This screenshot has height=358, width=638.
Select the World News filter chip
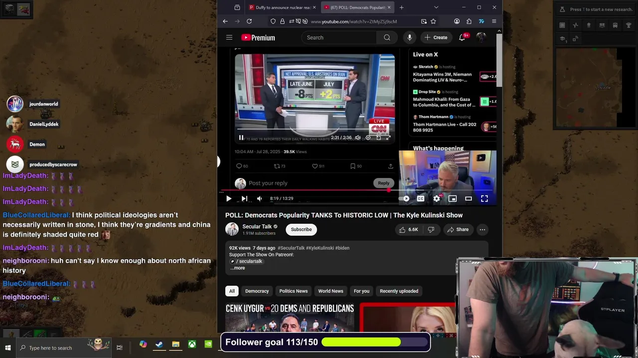[x=330, y=291]
